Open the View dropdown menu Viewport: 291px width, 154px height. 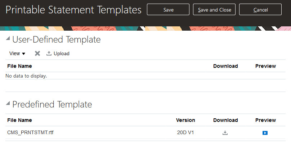point(17,53)
